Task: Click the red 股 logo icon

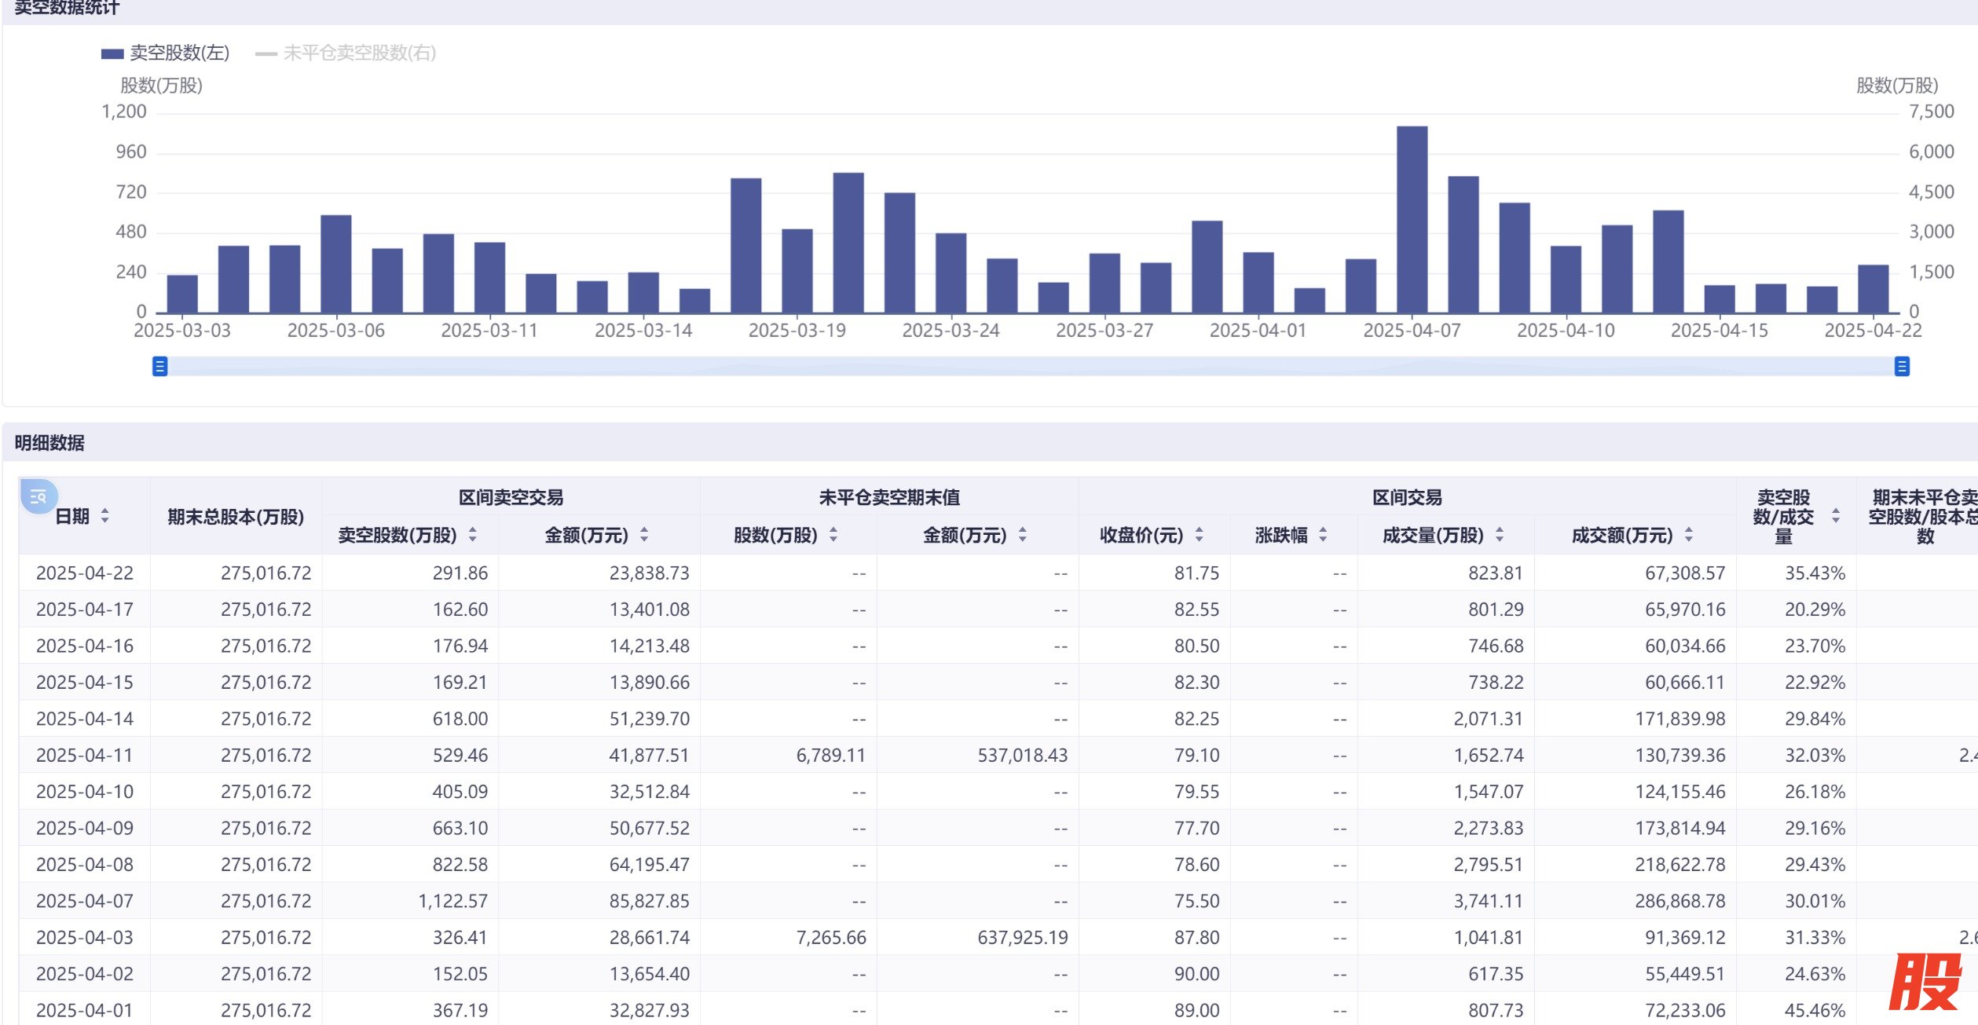Action: (1925, 982)
